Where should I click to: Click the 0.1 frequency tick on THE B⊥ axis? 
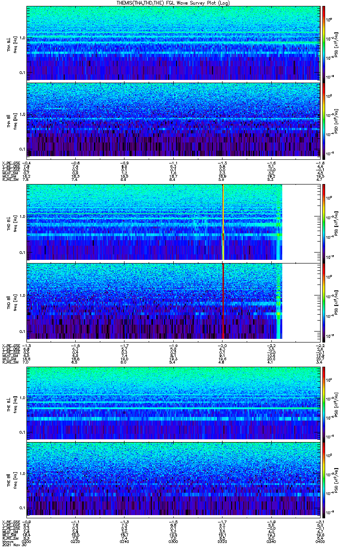coord(22,432)
